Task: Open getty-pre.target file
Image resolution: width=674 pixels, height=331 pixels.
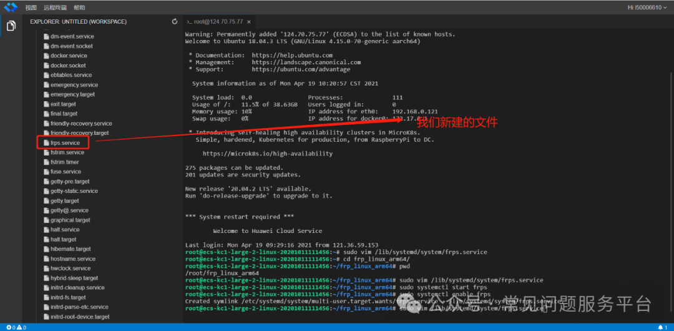Action: point(70,181)
